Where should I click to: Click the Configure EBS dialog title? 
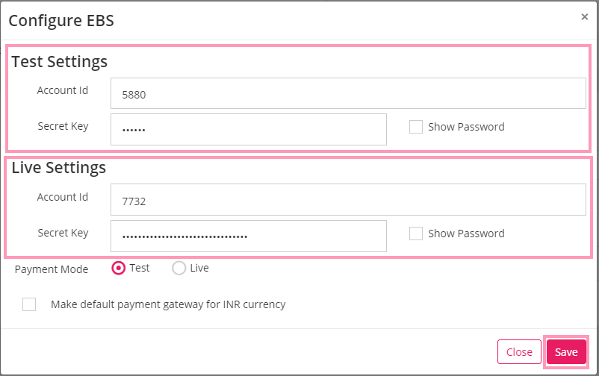pos(61,21)
